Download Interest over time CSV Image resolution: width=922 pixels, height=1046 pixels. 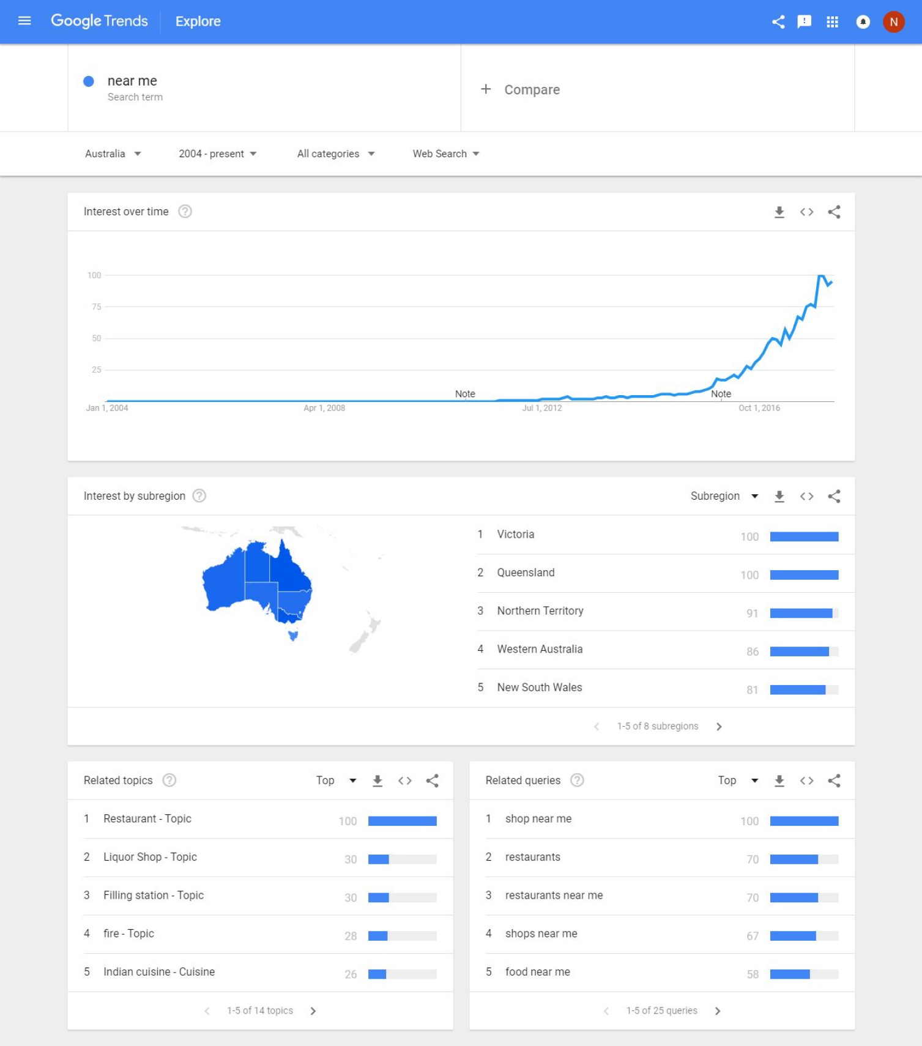[x=779, y=212]
